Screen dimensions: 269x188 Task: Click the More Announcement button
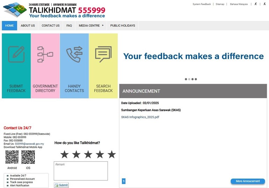pos(248,181)
